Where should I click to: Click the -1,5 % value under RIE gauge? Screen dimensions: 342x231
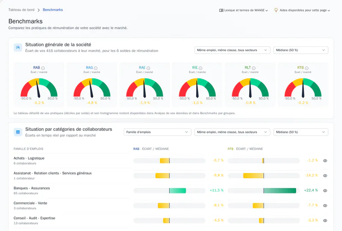tap(198, 103)
